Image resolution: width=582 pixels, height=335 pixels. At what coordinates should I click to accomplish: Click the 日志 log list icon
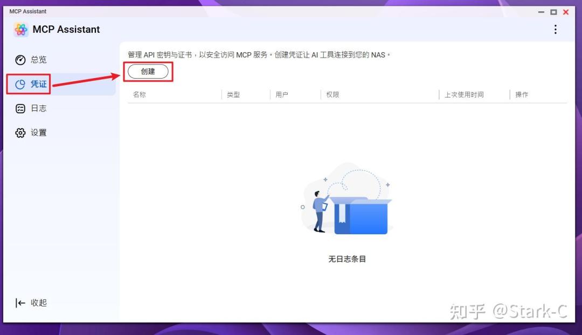click(20, 108)
